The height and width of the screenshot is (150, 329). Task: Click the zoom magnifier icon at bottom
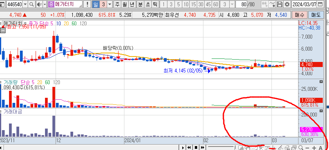[300, 148]
